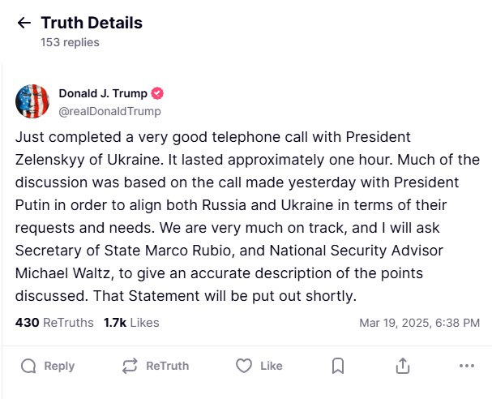
Task: Click the Truth Details heading
Action: coord(91,23)
